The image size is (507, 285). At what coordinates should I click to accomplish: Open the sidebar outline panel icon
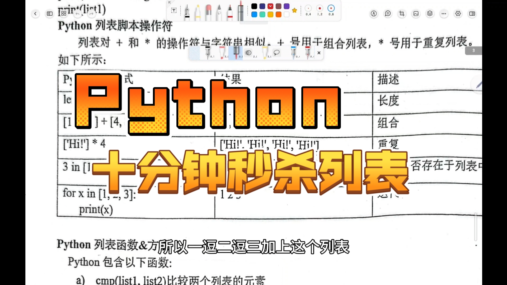point(50,13)
